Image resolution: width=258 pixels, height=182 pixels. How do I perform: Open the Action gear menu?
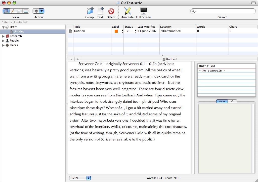(38, 11)
